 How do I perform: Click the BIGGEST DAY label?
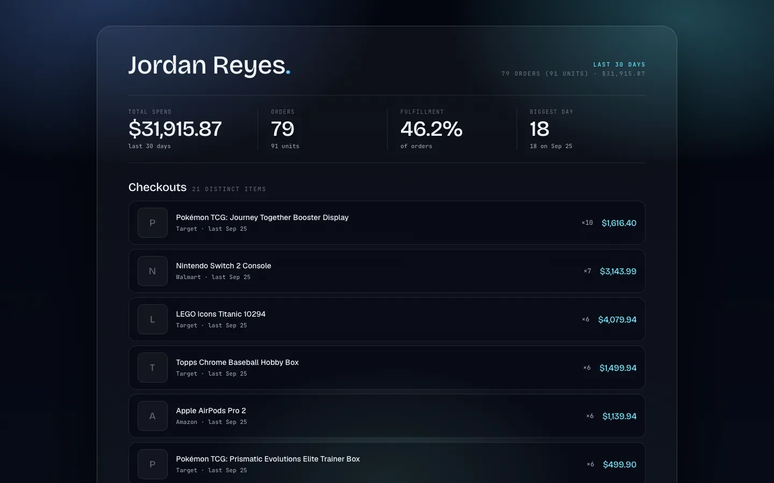pyautogui.click(x=551, y=112)
